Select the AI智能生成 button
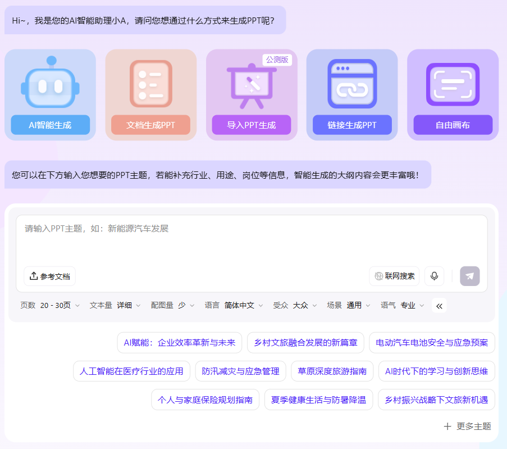This screenshot has height=449, width=507. [50, 125]
